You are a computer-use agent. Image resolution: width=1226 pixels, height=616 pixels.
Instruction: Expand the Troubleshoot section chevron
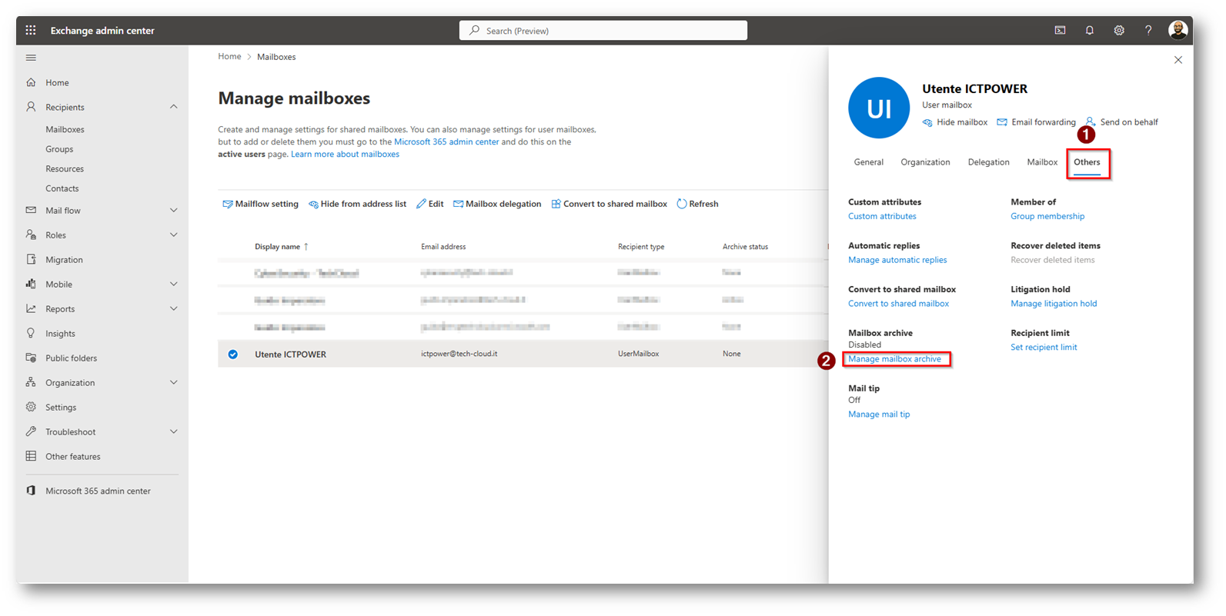pos(173,431)
